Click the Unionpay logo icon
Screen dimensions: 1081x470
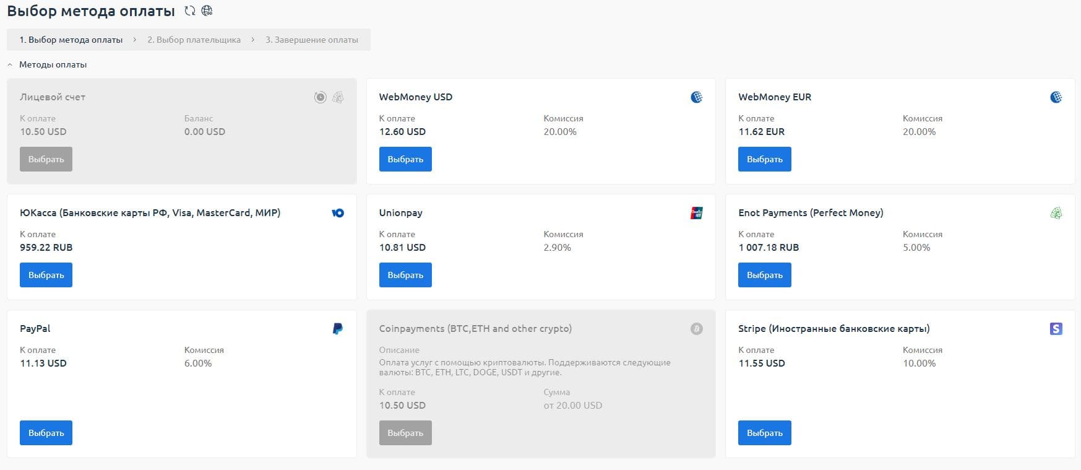coord(697,213)
